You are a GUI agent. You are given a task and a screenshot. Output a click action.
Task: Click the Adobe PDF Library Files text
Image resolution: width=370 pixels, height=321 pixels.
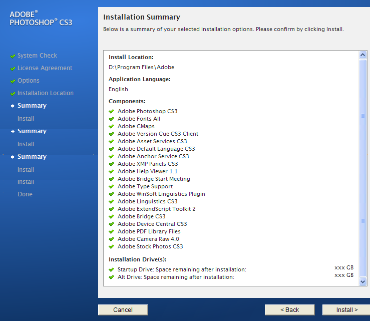coord(149,231)
